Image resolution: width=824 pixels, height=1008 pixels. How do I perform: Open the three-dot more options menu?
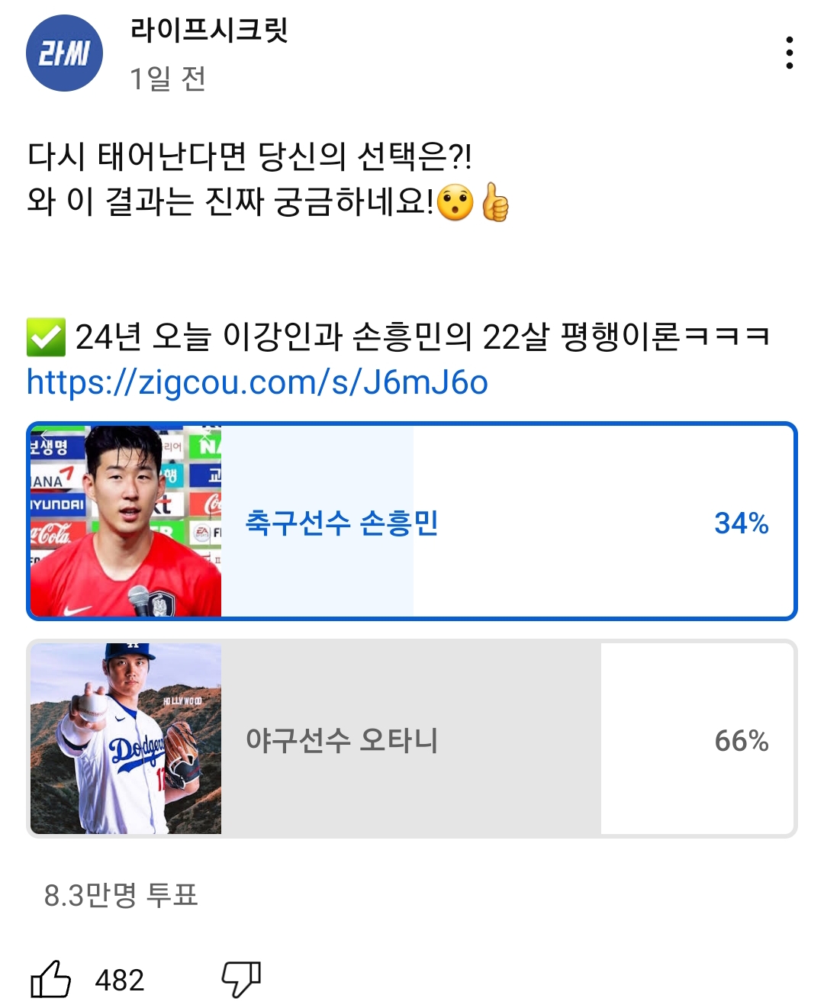(789, 53)
